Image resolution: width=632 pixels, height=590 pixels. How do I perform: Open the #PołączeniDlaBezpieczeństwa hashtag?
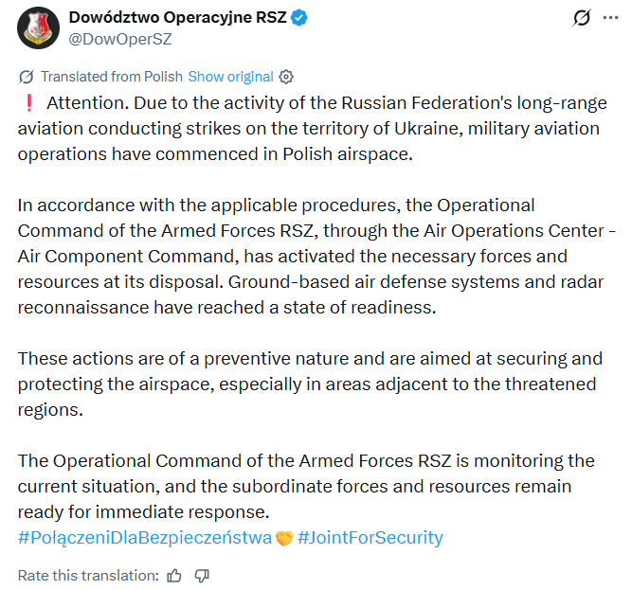145,538
